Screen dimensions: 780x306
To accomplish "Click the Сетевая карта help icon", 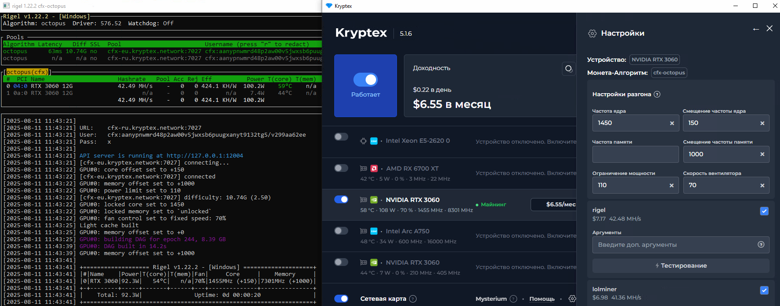I will pyautogui.click(x=413, y=299).
